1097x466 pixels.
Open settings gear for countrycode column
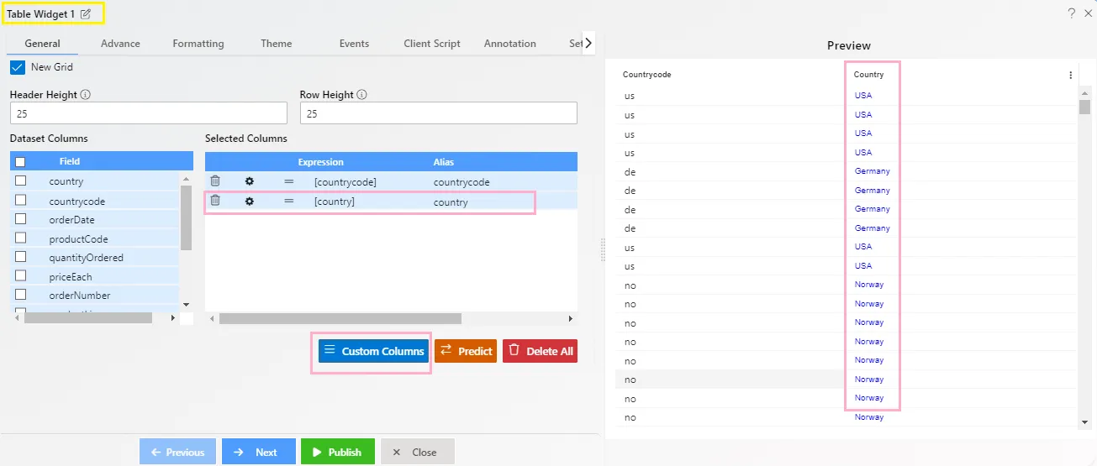pos(249,181)
